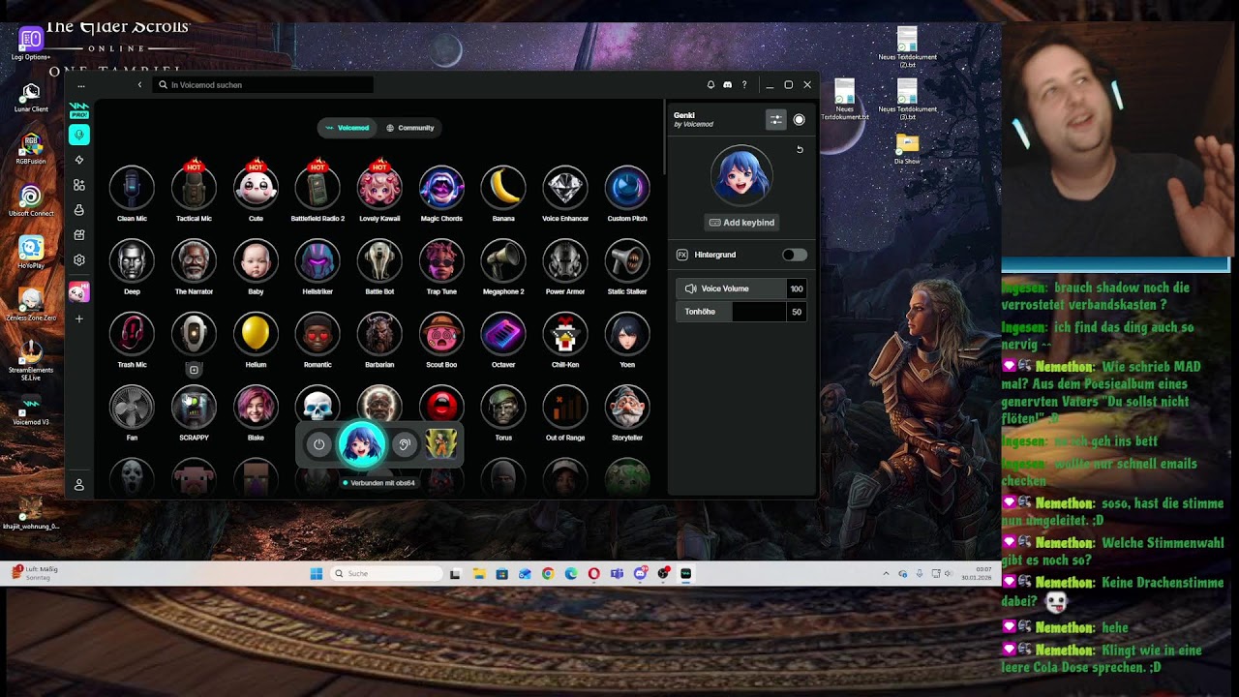Choose the Fan voice
Image resolution: width=1239 pixels, height=697 pixels.
tap(132, 407)
